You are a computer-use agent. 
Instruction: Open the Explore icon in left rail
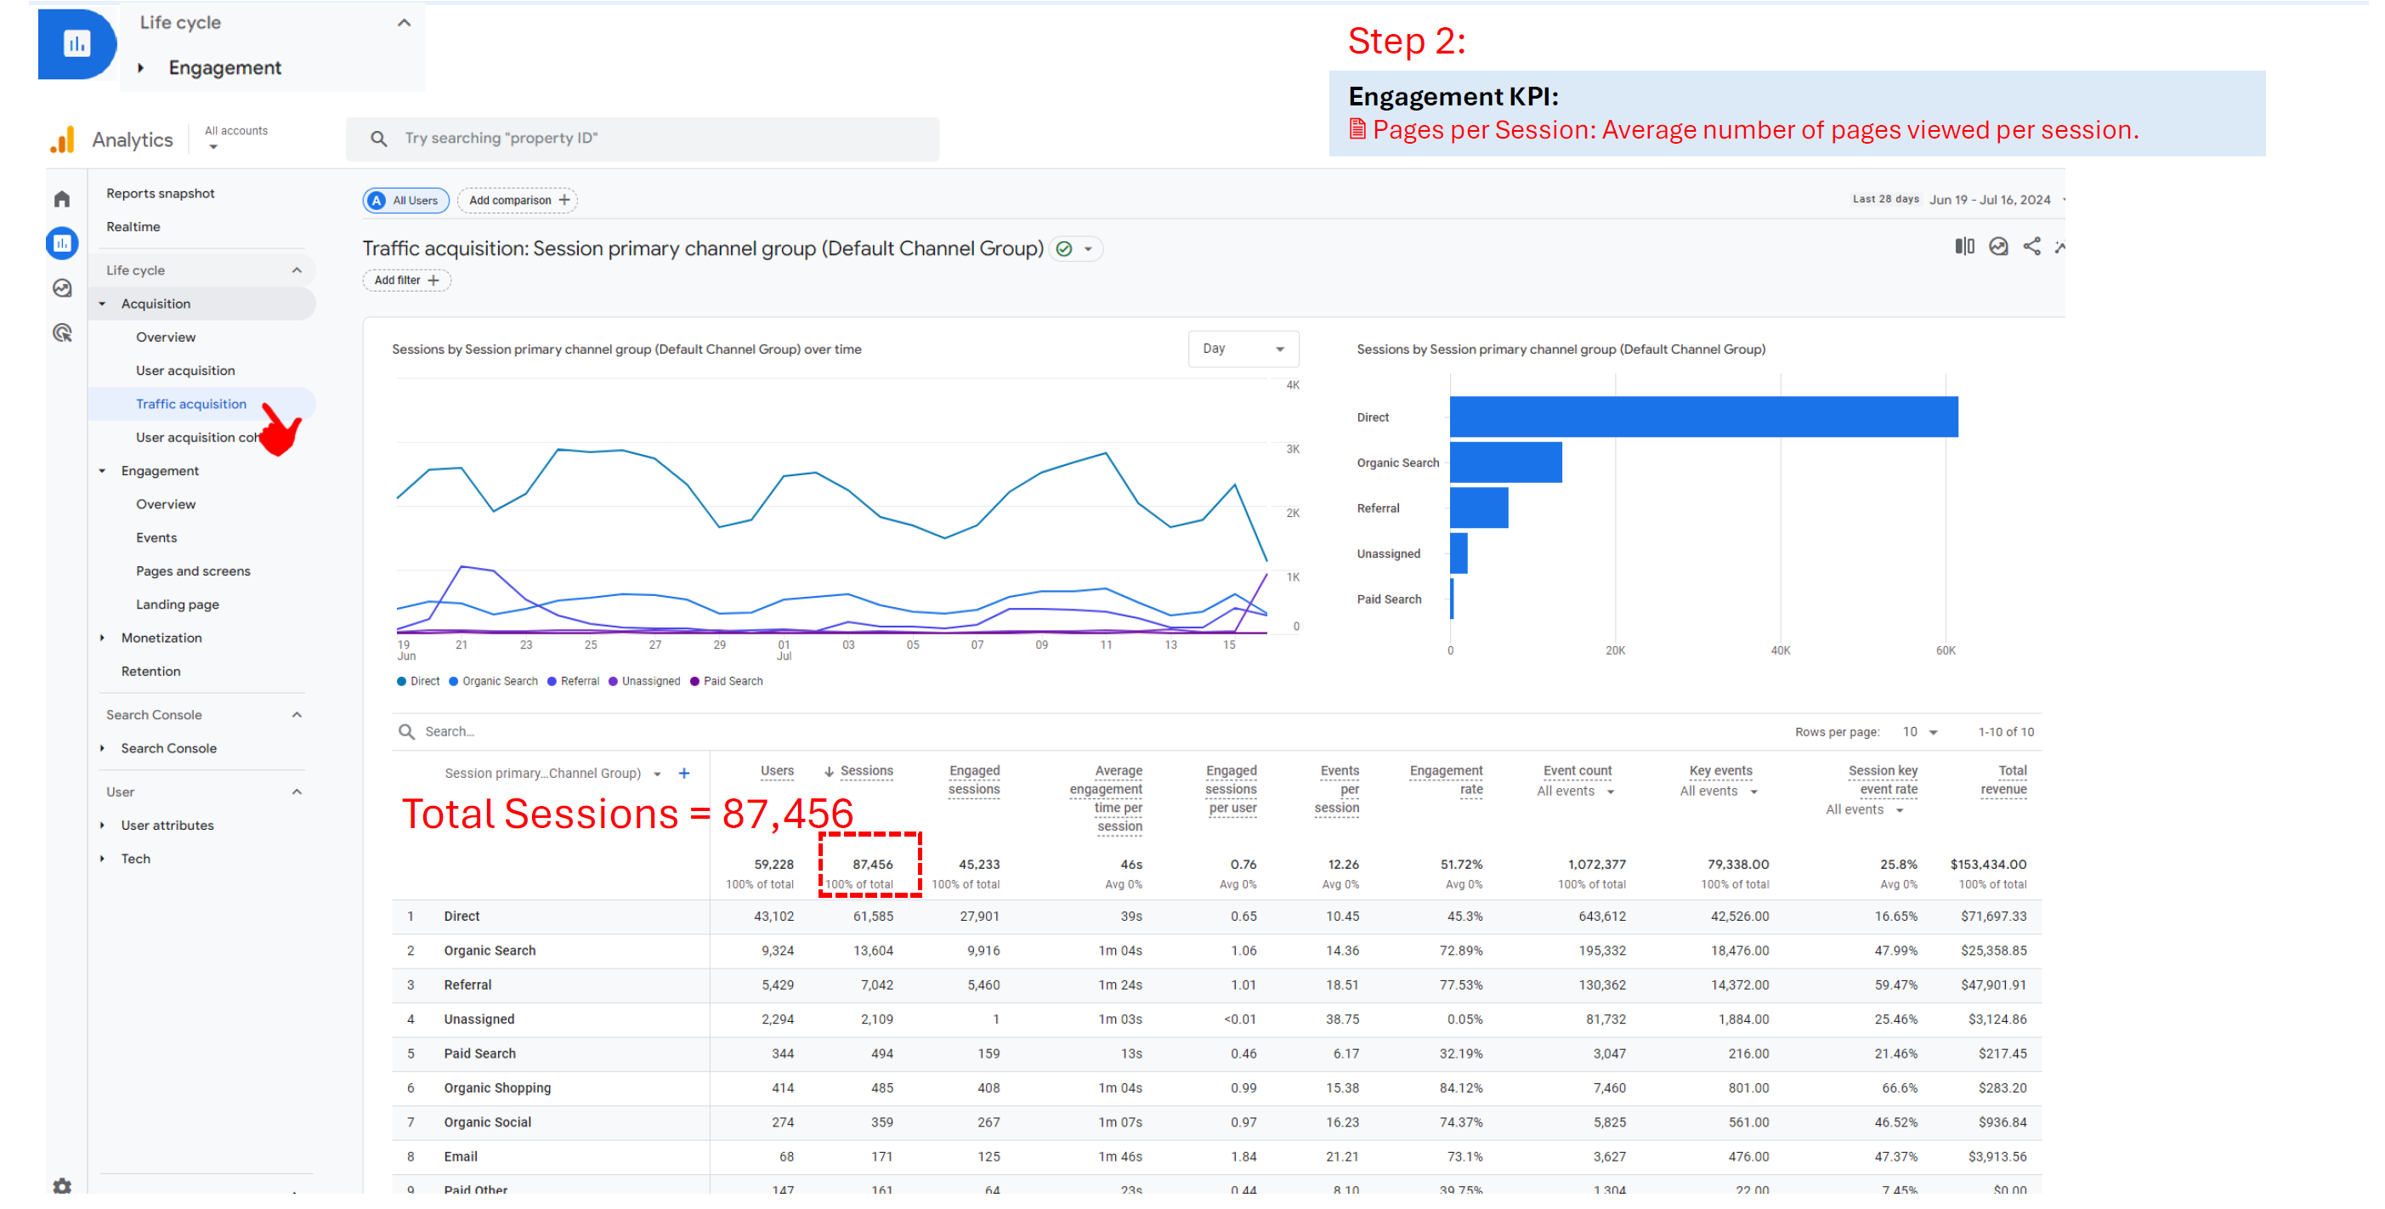point(62,288)
